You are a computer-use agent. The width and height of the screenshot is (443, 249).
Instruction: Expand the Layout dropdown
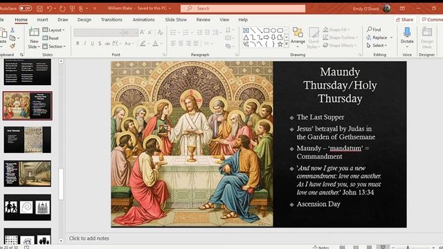pos(53,30)
